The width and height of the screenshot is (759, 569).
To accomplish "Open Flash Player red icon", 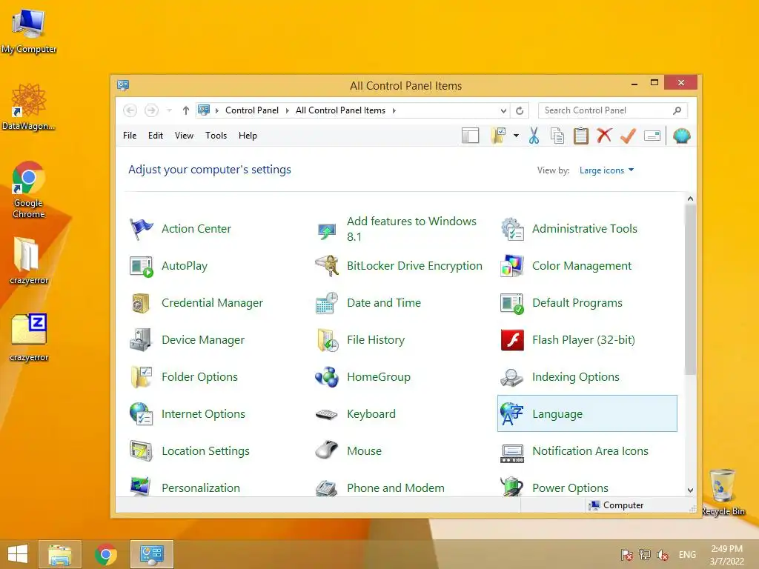I will tap(512, 340).
